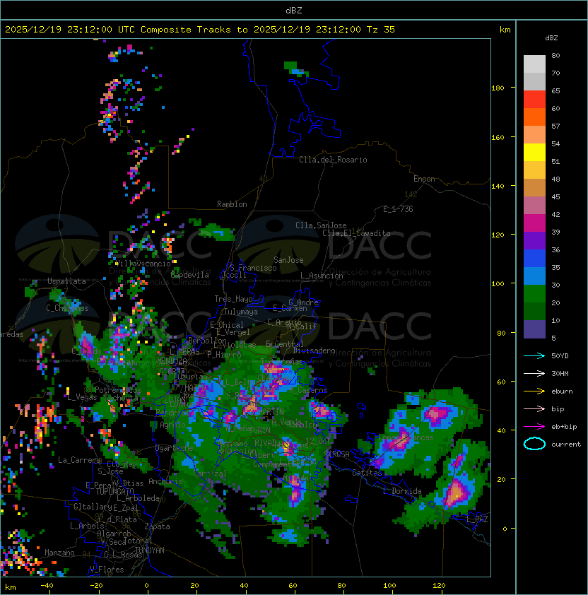The height and width of the screenshot is (595, 588).
Task: Click the 'Capdevila' place label
Action: [x=190, y=275]
